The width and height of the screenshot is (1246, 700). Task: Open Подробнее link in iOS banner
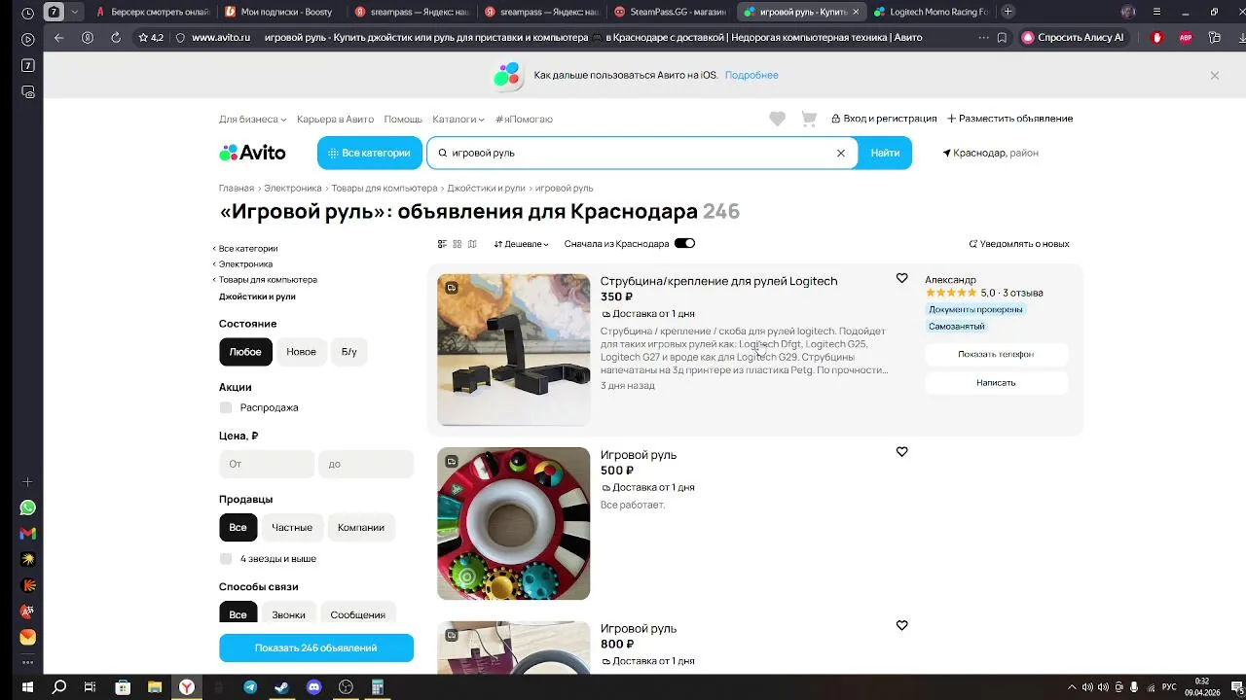pos(751,75)
